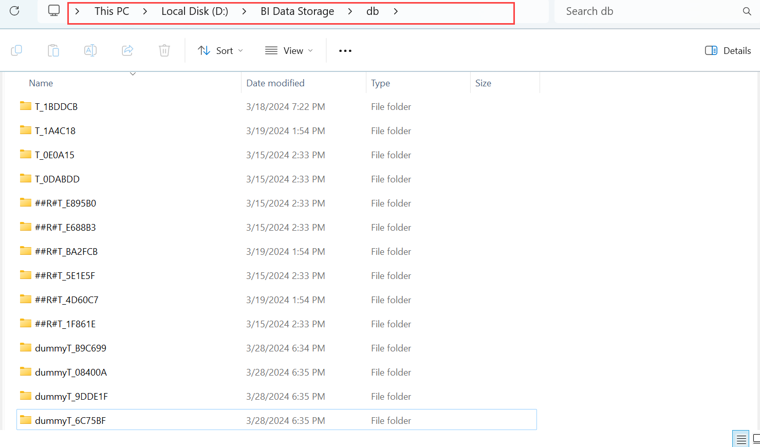Click the Share icon
The height and width of the screenshot is (447, 760).
[127, 50]
